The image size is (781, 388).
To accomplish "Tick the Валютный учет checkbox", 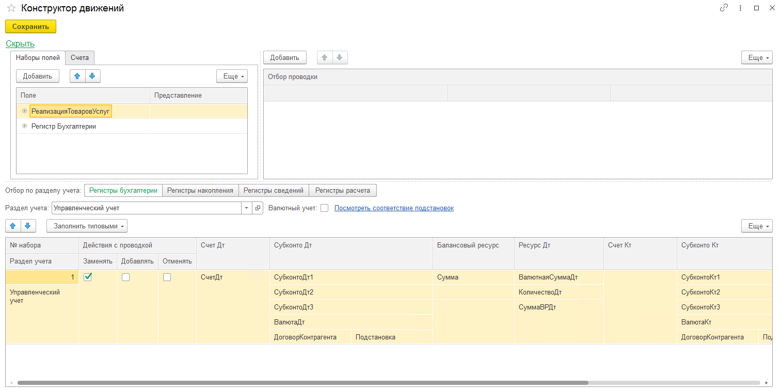I will pyautogui.click(x=324, y=208).
